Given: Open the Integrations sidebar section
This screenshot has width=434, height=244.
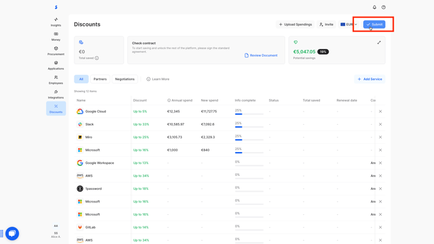Looking at the screenshot, I should click(56, 94).
